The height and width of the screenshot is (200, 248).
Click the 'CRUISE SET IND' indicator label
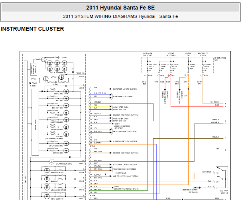coord(56,146)
